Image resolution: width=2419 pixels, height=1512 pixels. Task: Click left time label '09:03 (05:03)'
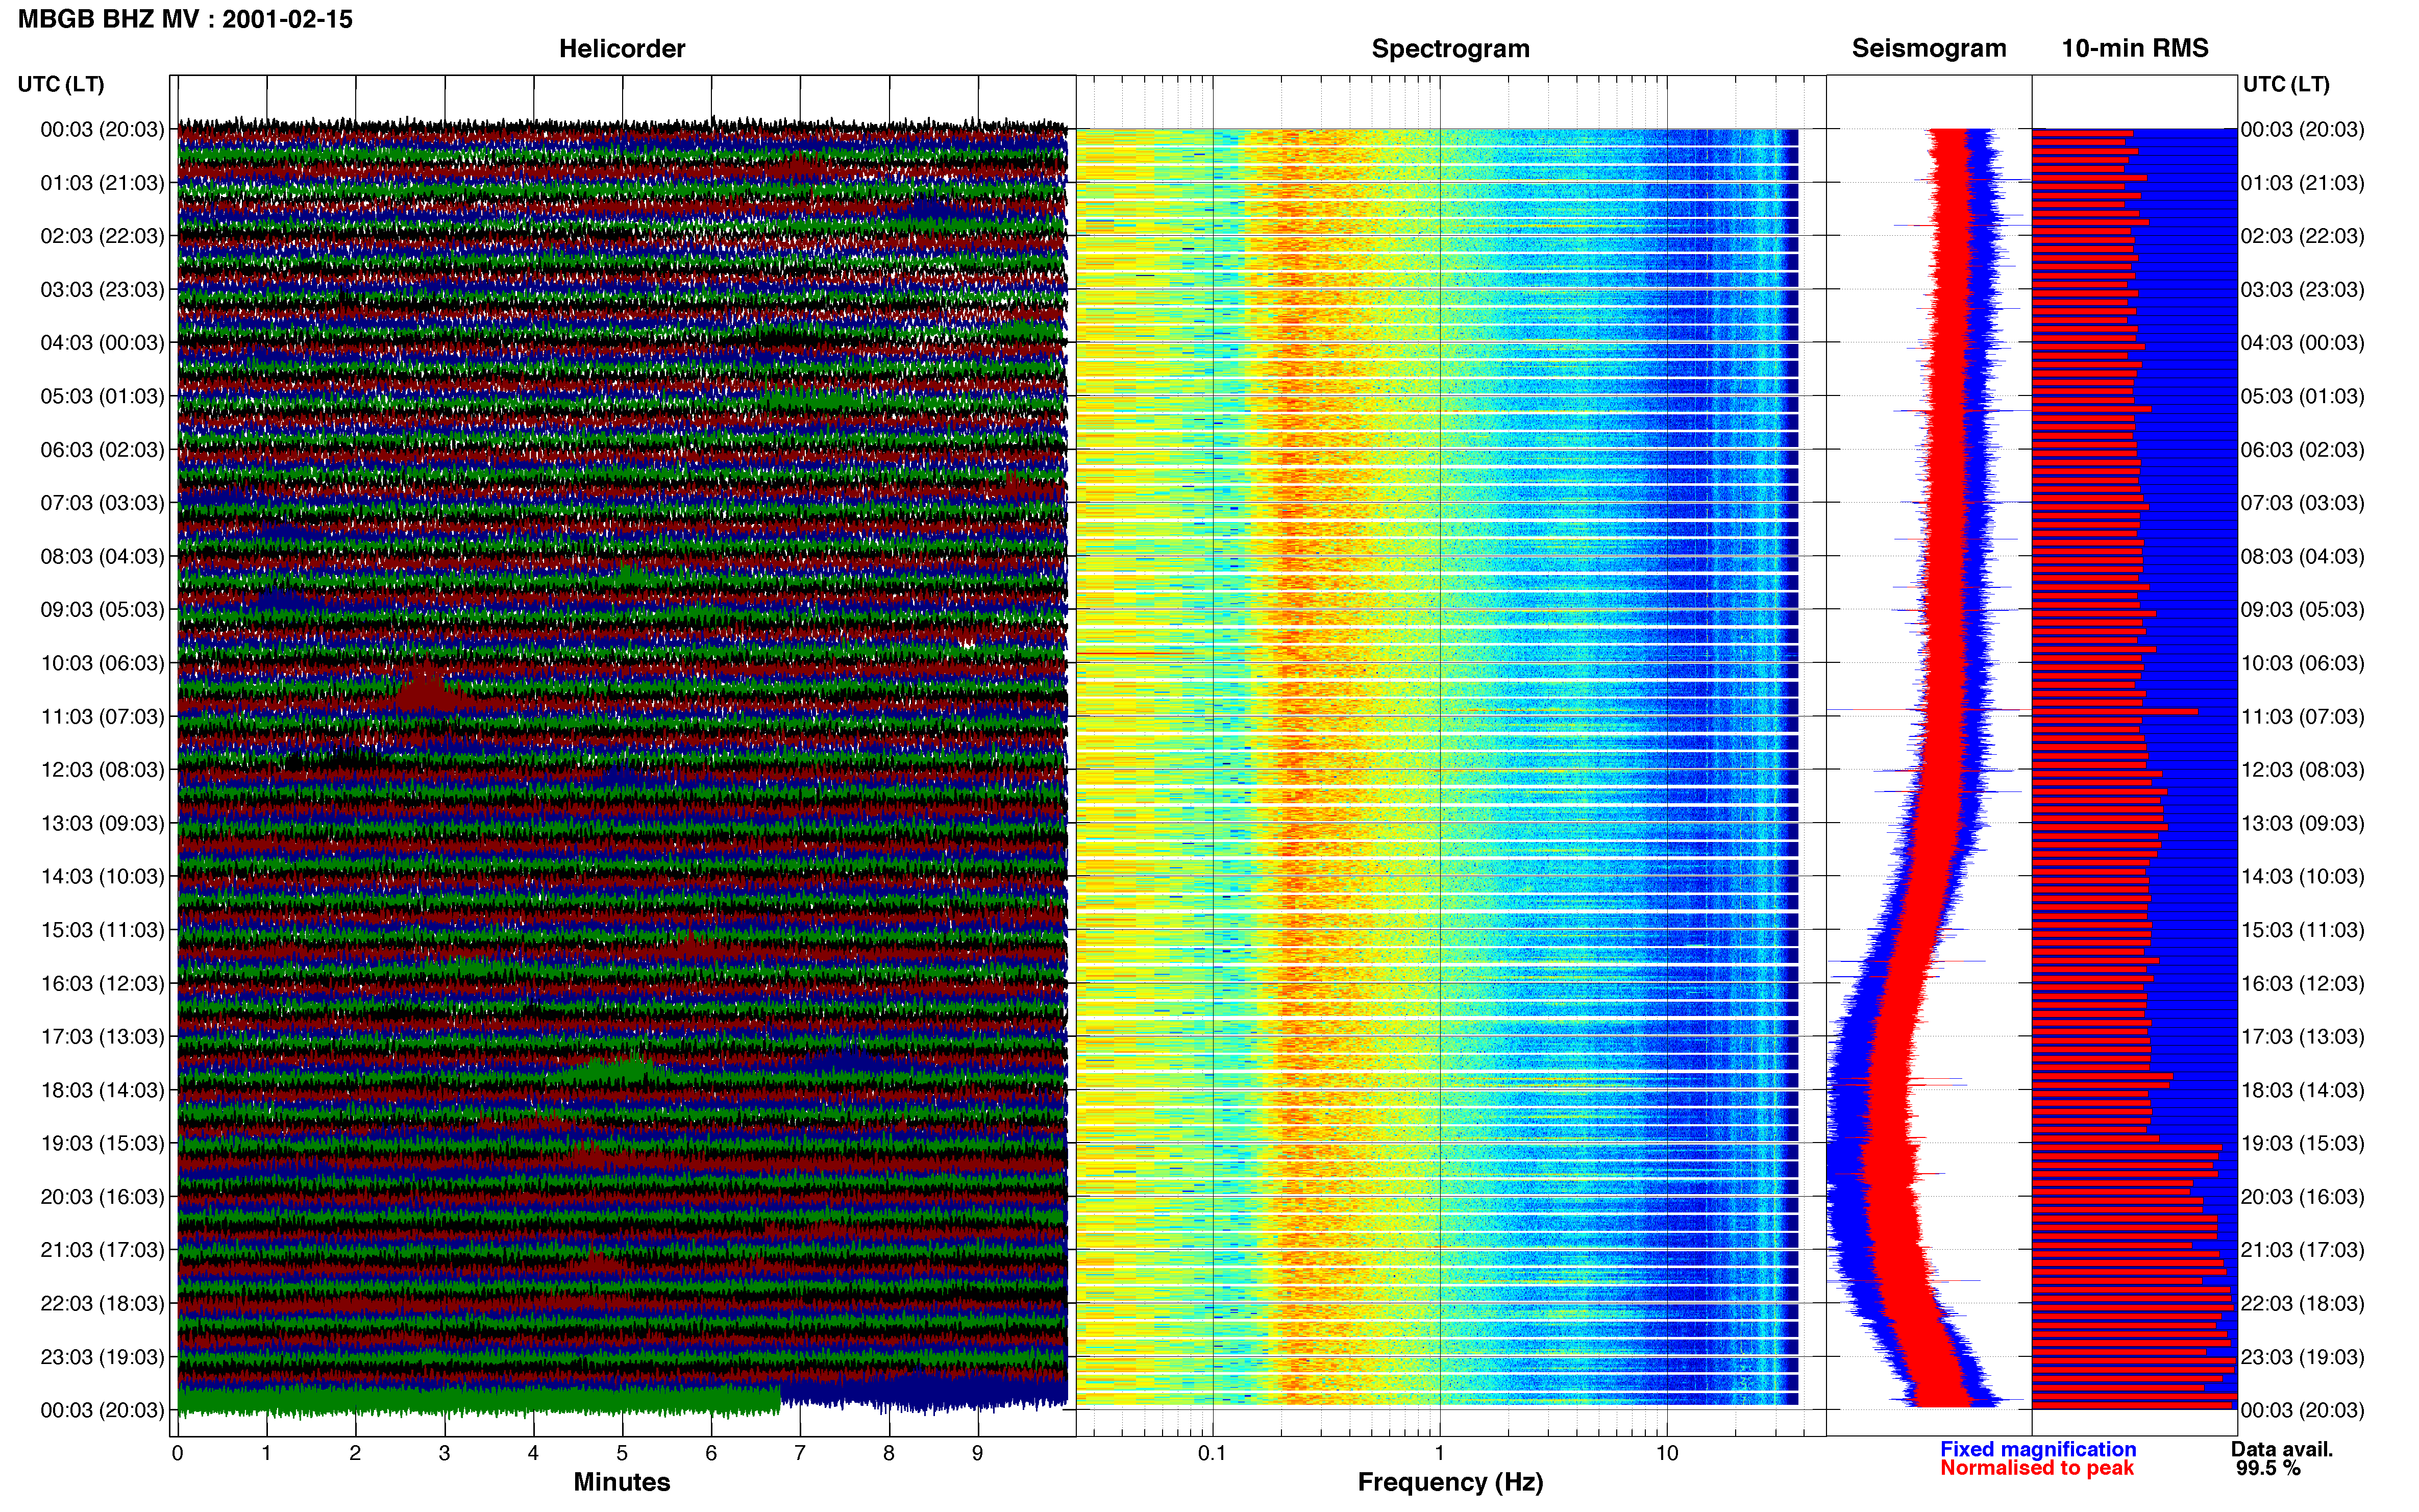(102, 609)
